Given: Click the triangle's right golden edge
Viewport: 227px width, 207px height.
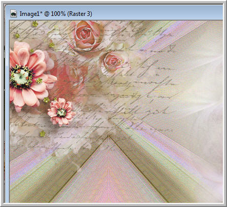Looking at the screenshot, I should point(138,169).
